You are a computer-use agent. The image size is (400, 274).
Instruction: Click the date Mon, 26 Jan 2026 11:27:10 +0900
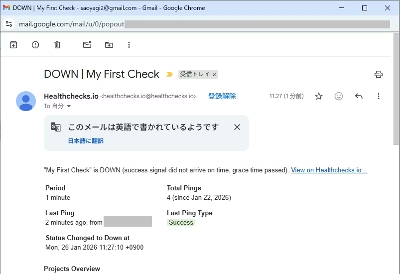(x=94, y=247)
